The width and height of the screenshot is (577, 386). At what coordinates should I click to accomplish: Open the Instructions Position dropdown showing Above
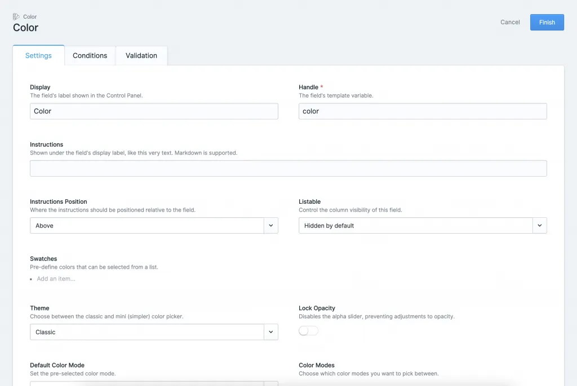(x=154, y=225)
